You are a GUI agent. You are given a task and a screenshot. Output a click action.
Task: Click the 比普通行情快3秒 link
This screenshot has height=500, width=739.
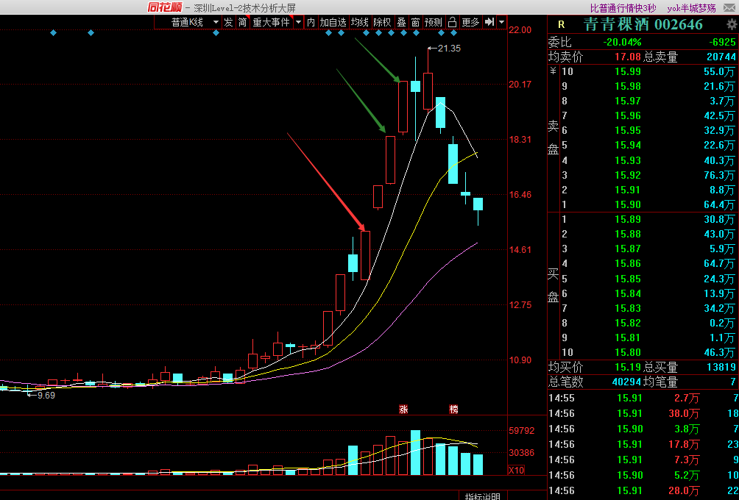coord(623,8)
